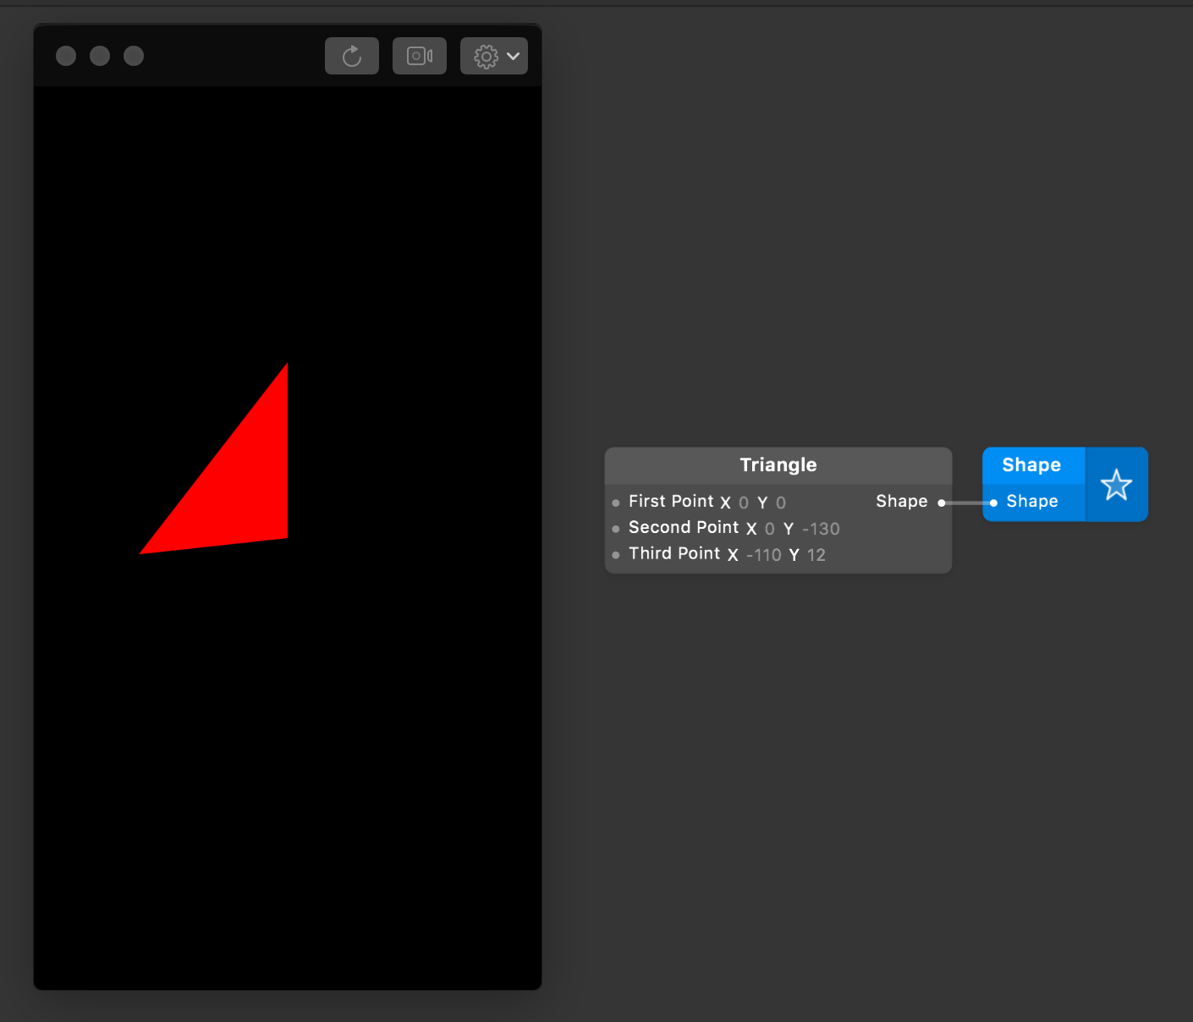
Task: Close the viewer window with leftmost button
Action: pyautogui.click(x=66, y=56)
